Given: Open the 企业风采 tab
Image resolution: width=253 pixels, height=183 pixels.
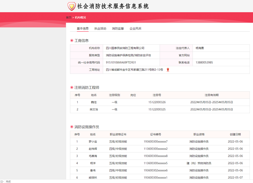Looking at the screenshot, I should (135, 29).
